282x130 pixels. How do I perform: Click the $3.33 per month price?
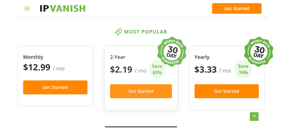[x=213, y=70]
